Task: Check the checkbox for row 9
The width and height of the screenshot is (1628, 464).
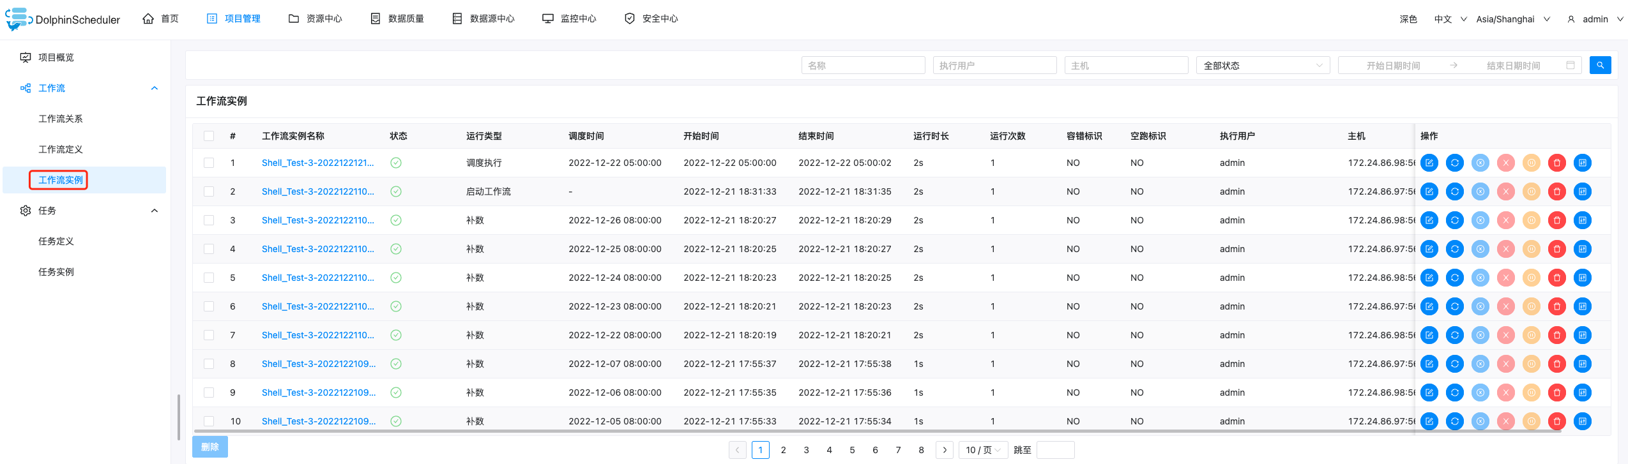Action: (209, 393)
